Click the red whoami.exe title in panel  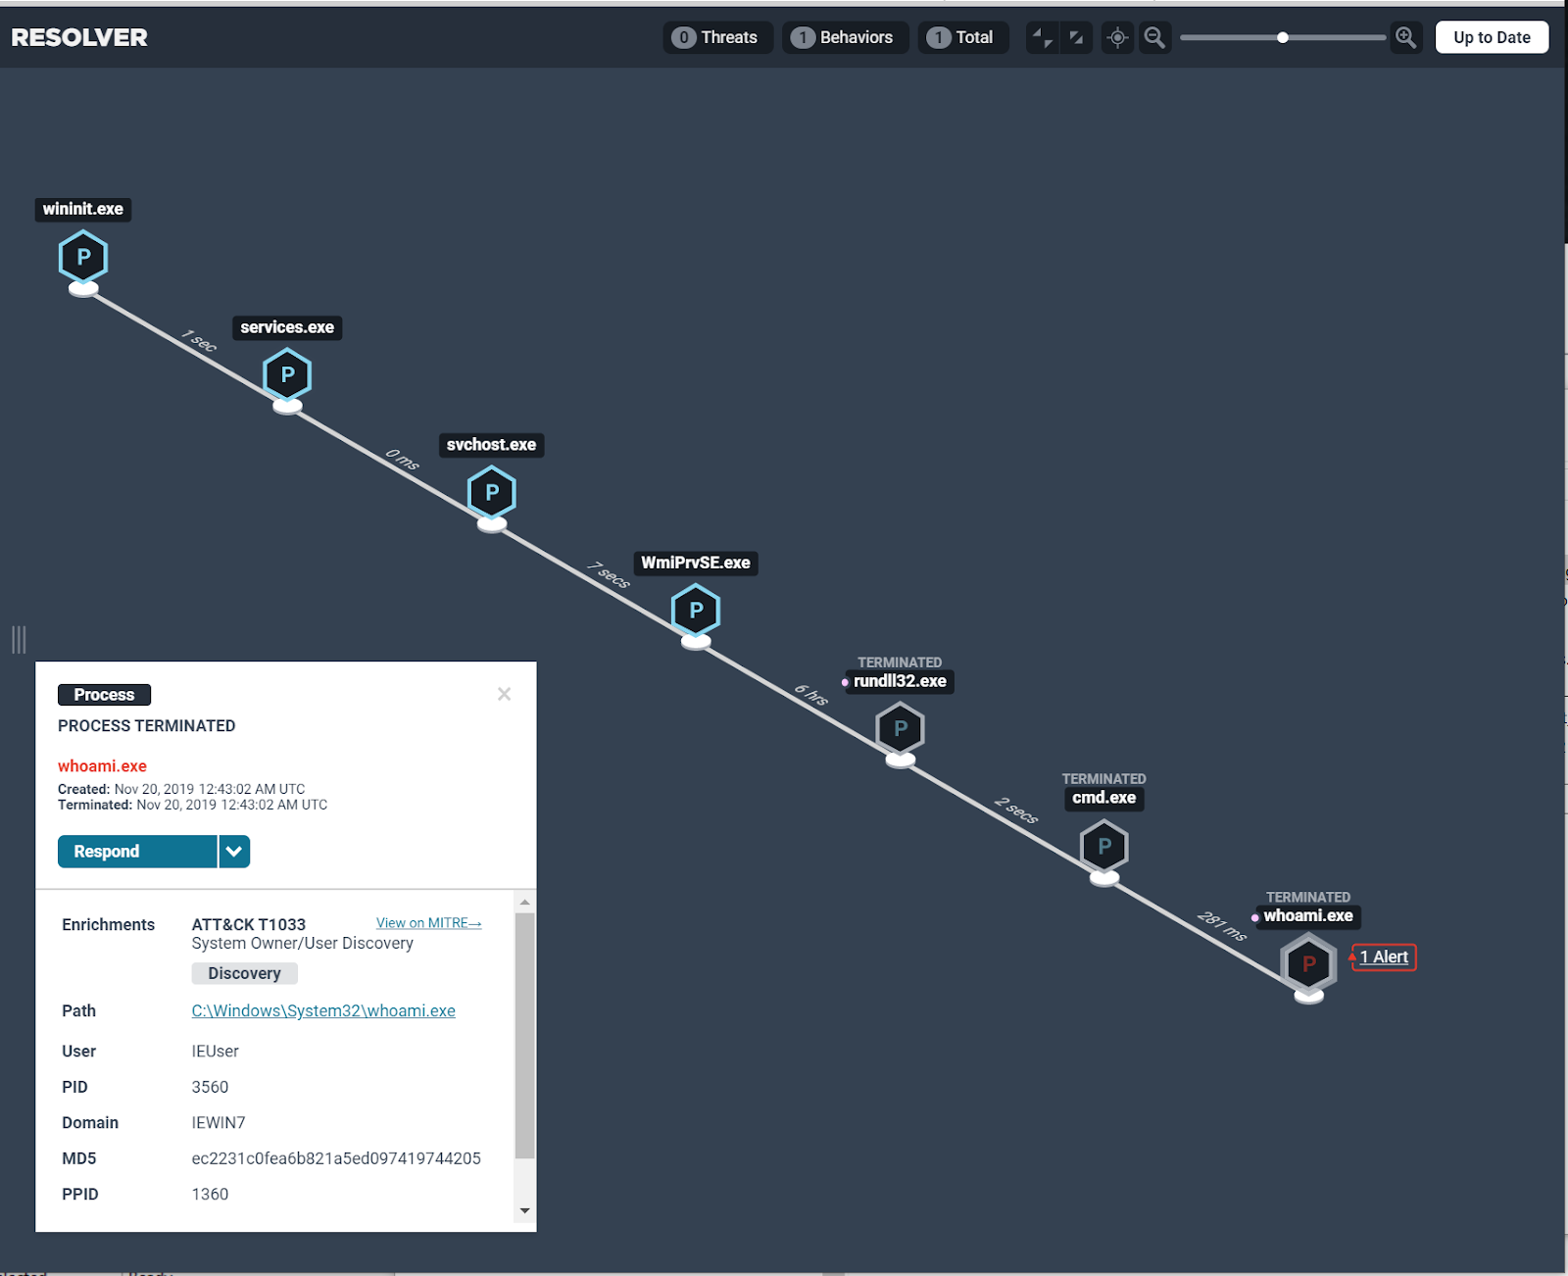click(102, 766)
